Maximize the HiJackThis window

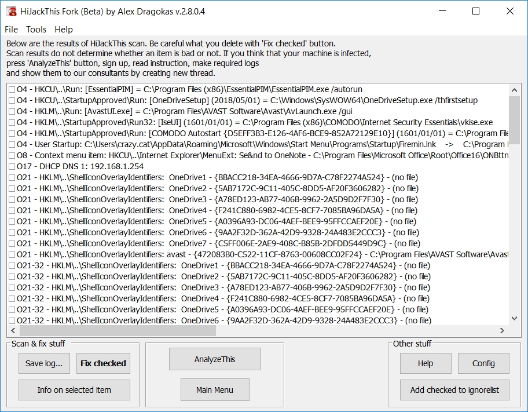[476, 11]
